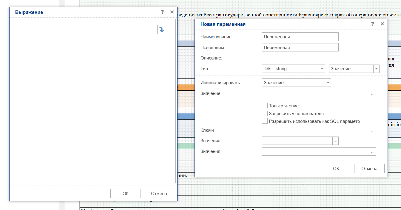Cancel the Выражение dialog with Отмена
Screen dimensions: 401x210
[x=159, y=193]
